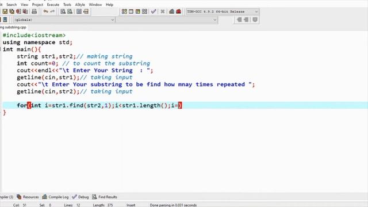Click the Rebuild All toolbar icon
This screenshot has width=368, height=207.
[x=144, y=11]
